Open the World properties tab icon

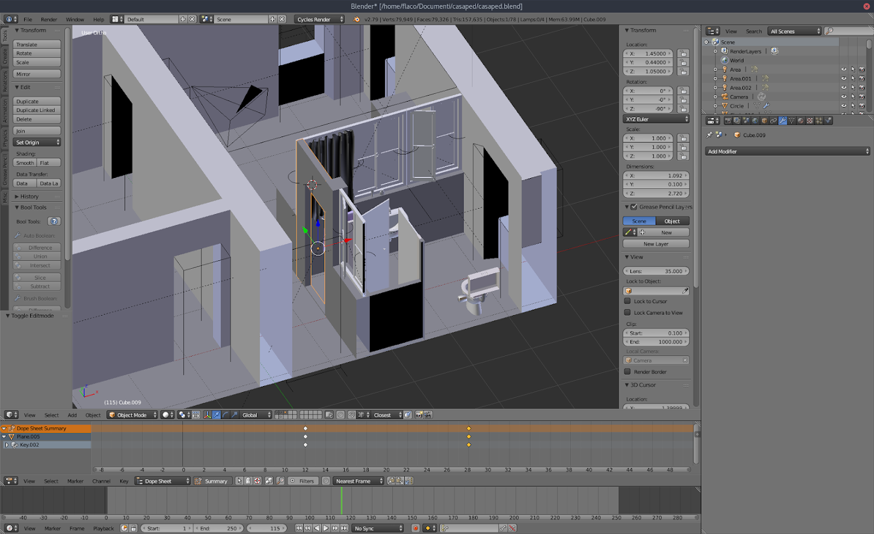(755, 120)
